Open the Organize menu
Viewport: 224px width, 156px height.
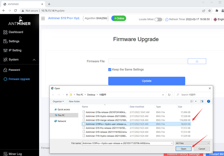tap(58, 101)
